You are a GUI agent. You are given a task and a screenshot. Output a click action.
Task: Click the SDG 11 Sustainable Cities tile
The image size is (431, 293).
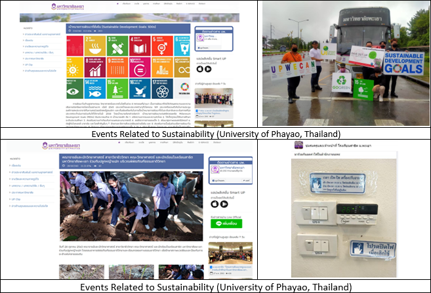point(163,68)
